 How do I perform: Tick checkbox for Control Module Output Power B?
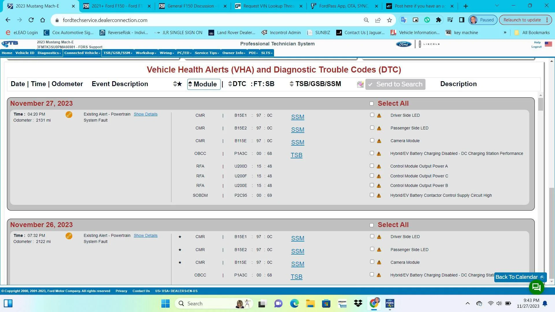tap(372, 185)
